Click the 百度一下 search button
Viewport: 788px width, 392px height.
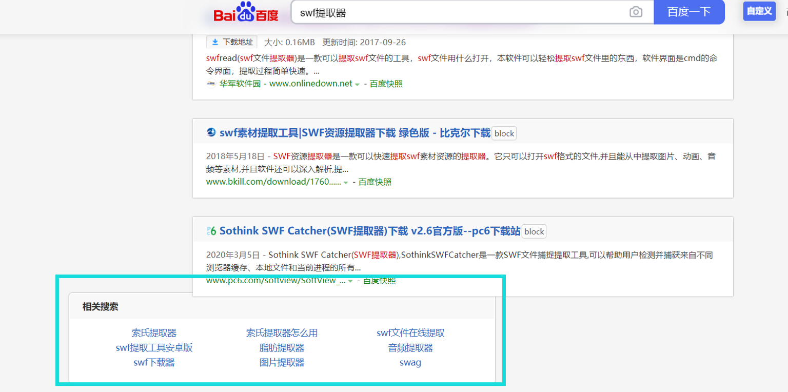[x=689, y=12]
